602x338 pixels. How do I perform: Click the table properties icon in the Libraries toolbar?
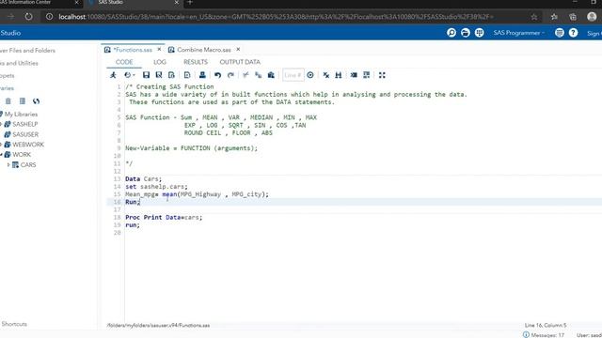23,101
